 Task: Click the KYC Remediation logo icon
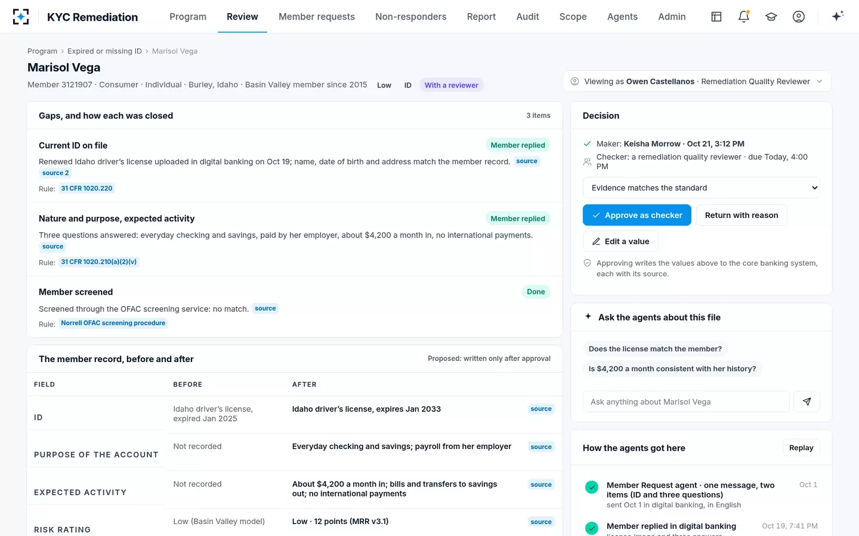pos(21,17)
